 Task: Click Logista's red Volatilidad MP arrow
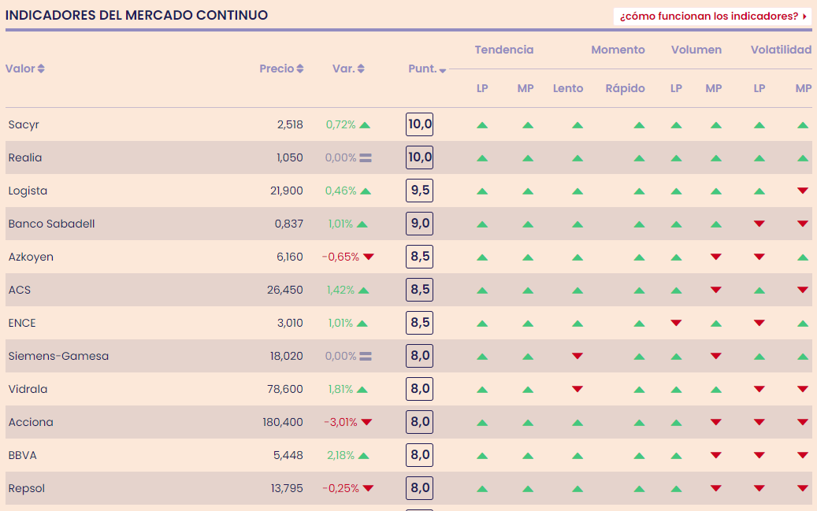(x=803, y=191)
